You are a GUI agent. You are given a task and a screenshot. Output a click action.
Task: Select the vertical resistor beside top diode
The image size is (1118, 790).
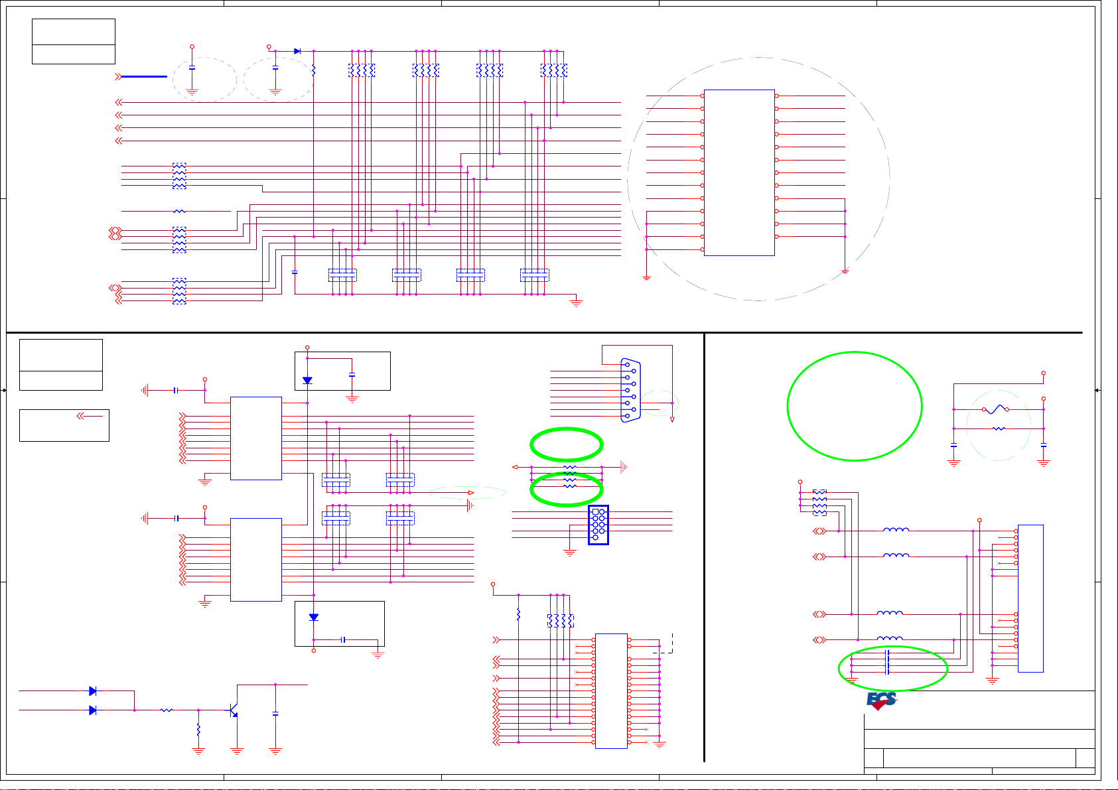click(314, 70)
